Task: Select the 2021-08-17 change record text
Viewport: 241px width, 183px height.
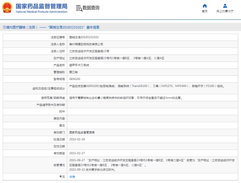Action: (152, 163)
